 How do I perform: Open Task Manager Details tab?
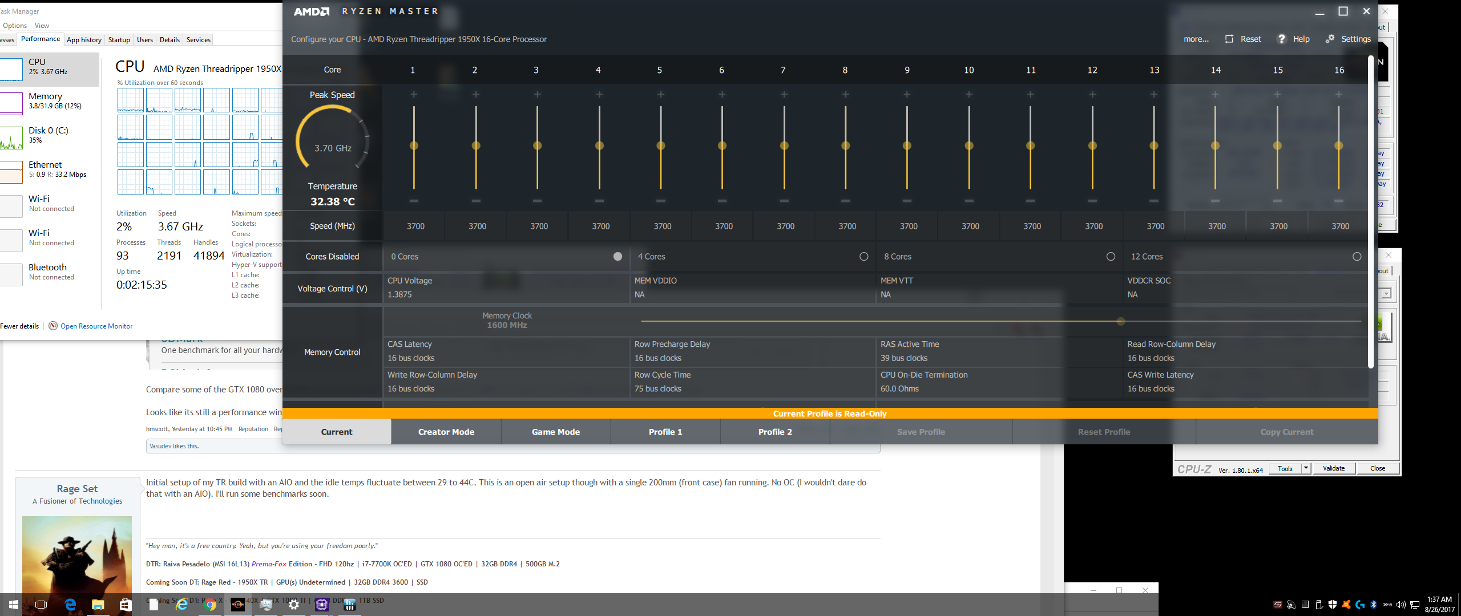tap(169, 39)
